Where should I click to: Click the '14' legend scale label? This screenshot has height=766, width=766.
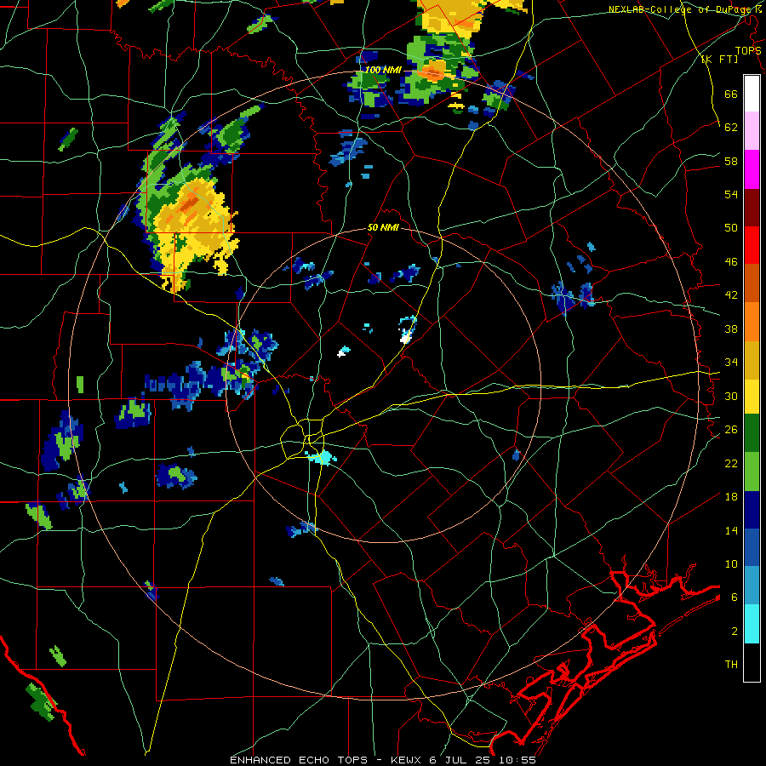[731, 530]
